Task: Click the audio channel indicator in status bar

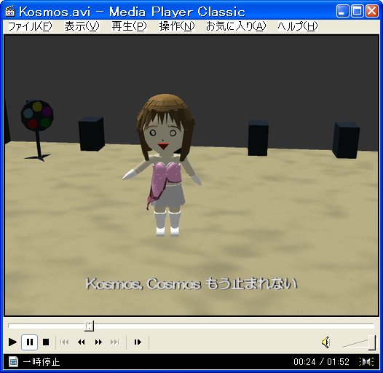Action: [366, 362]
